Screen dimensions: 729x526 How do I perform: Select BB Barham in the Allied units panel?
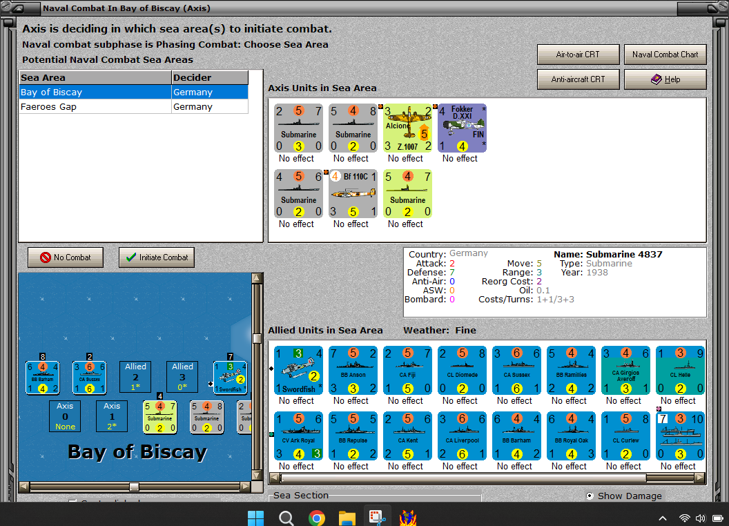click(516, 436)
